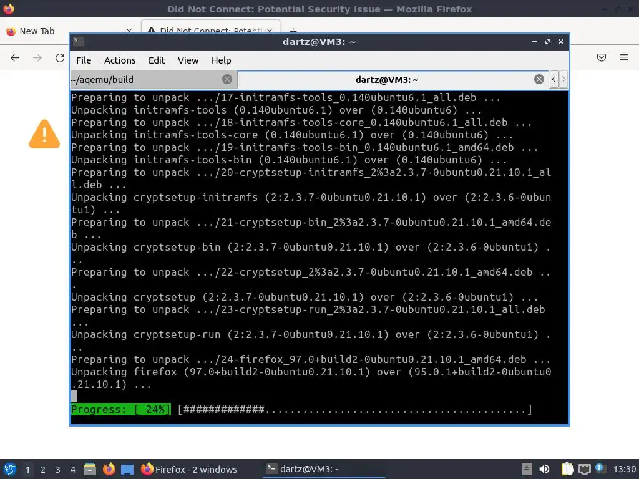Switch to workspace 4

tap(72, 470)
